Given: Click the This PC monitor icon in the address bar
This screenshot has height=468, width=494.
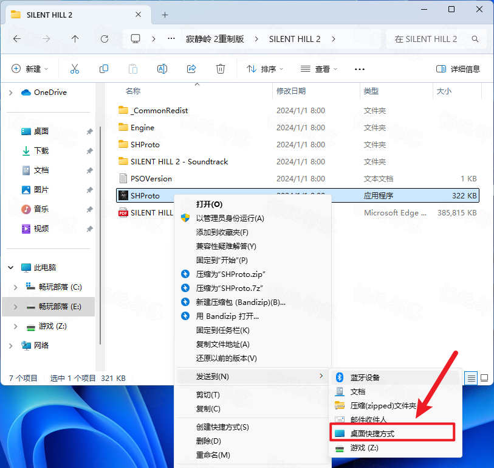Looking at the screenshot, I should [x=136, y=39].
